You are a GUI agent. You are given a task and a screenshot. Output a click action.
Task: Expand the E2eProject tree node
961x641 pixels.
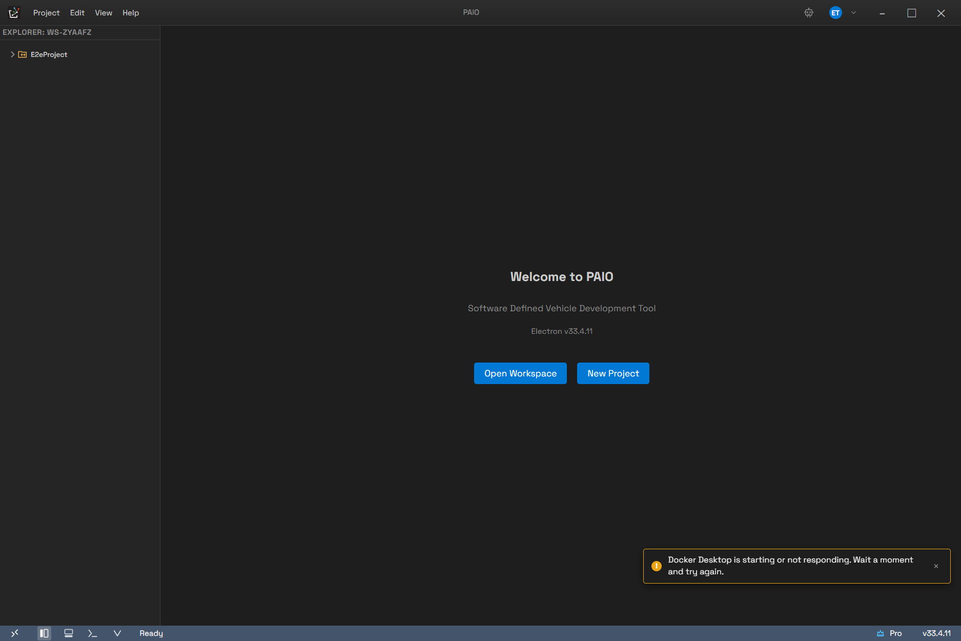pyautogui.click(x=12, y=54)
